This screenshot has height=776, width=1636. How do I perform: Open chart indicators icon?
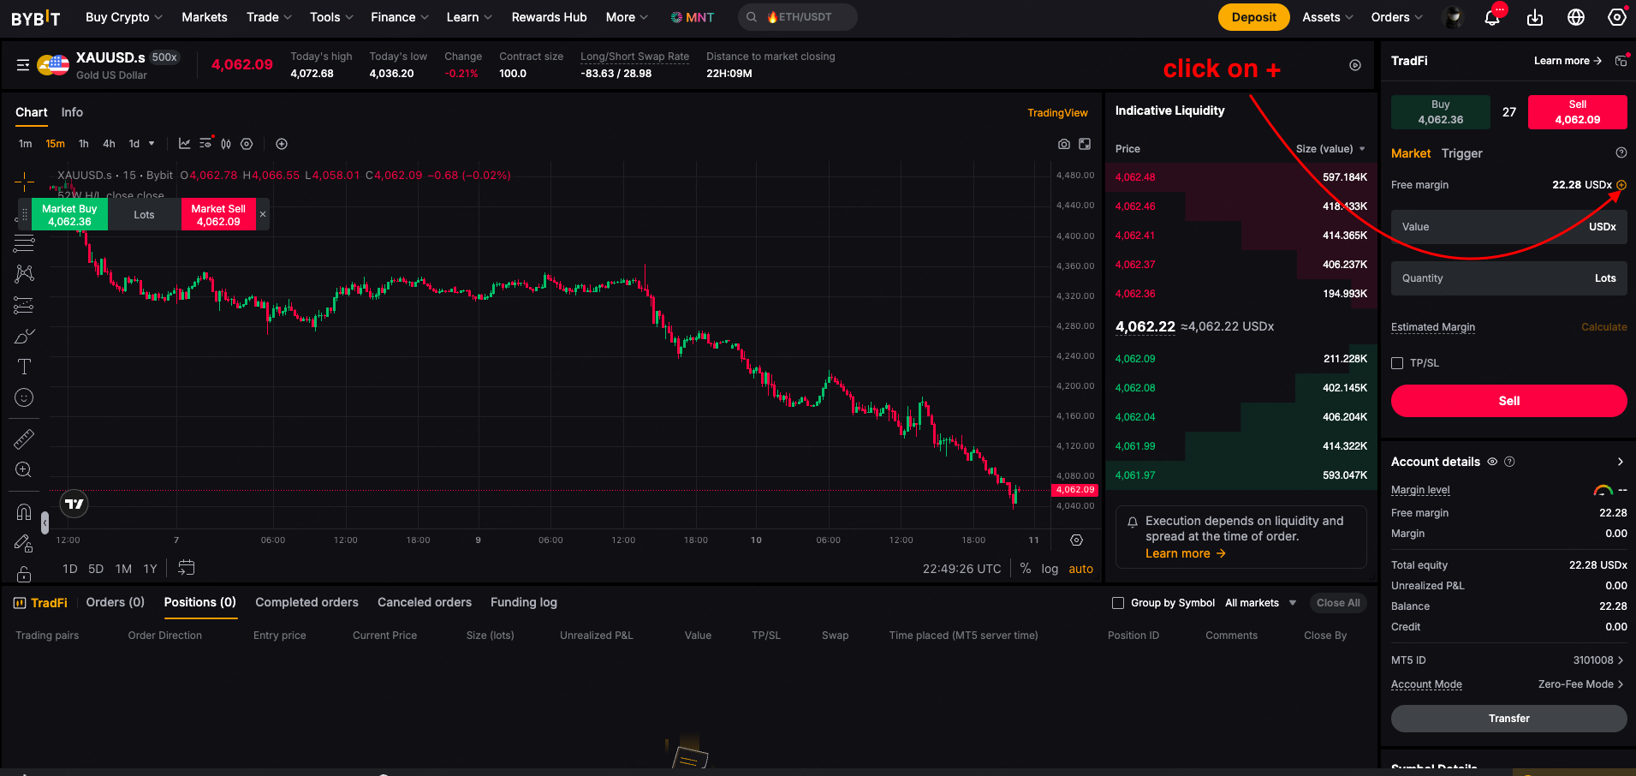184,144
